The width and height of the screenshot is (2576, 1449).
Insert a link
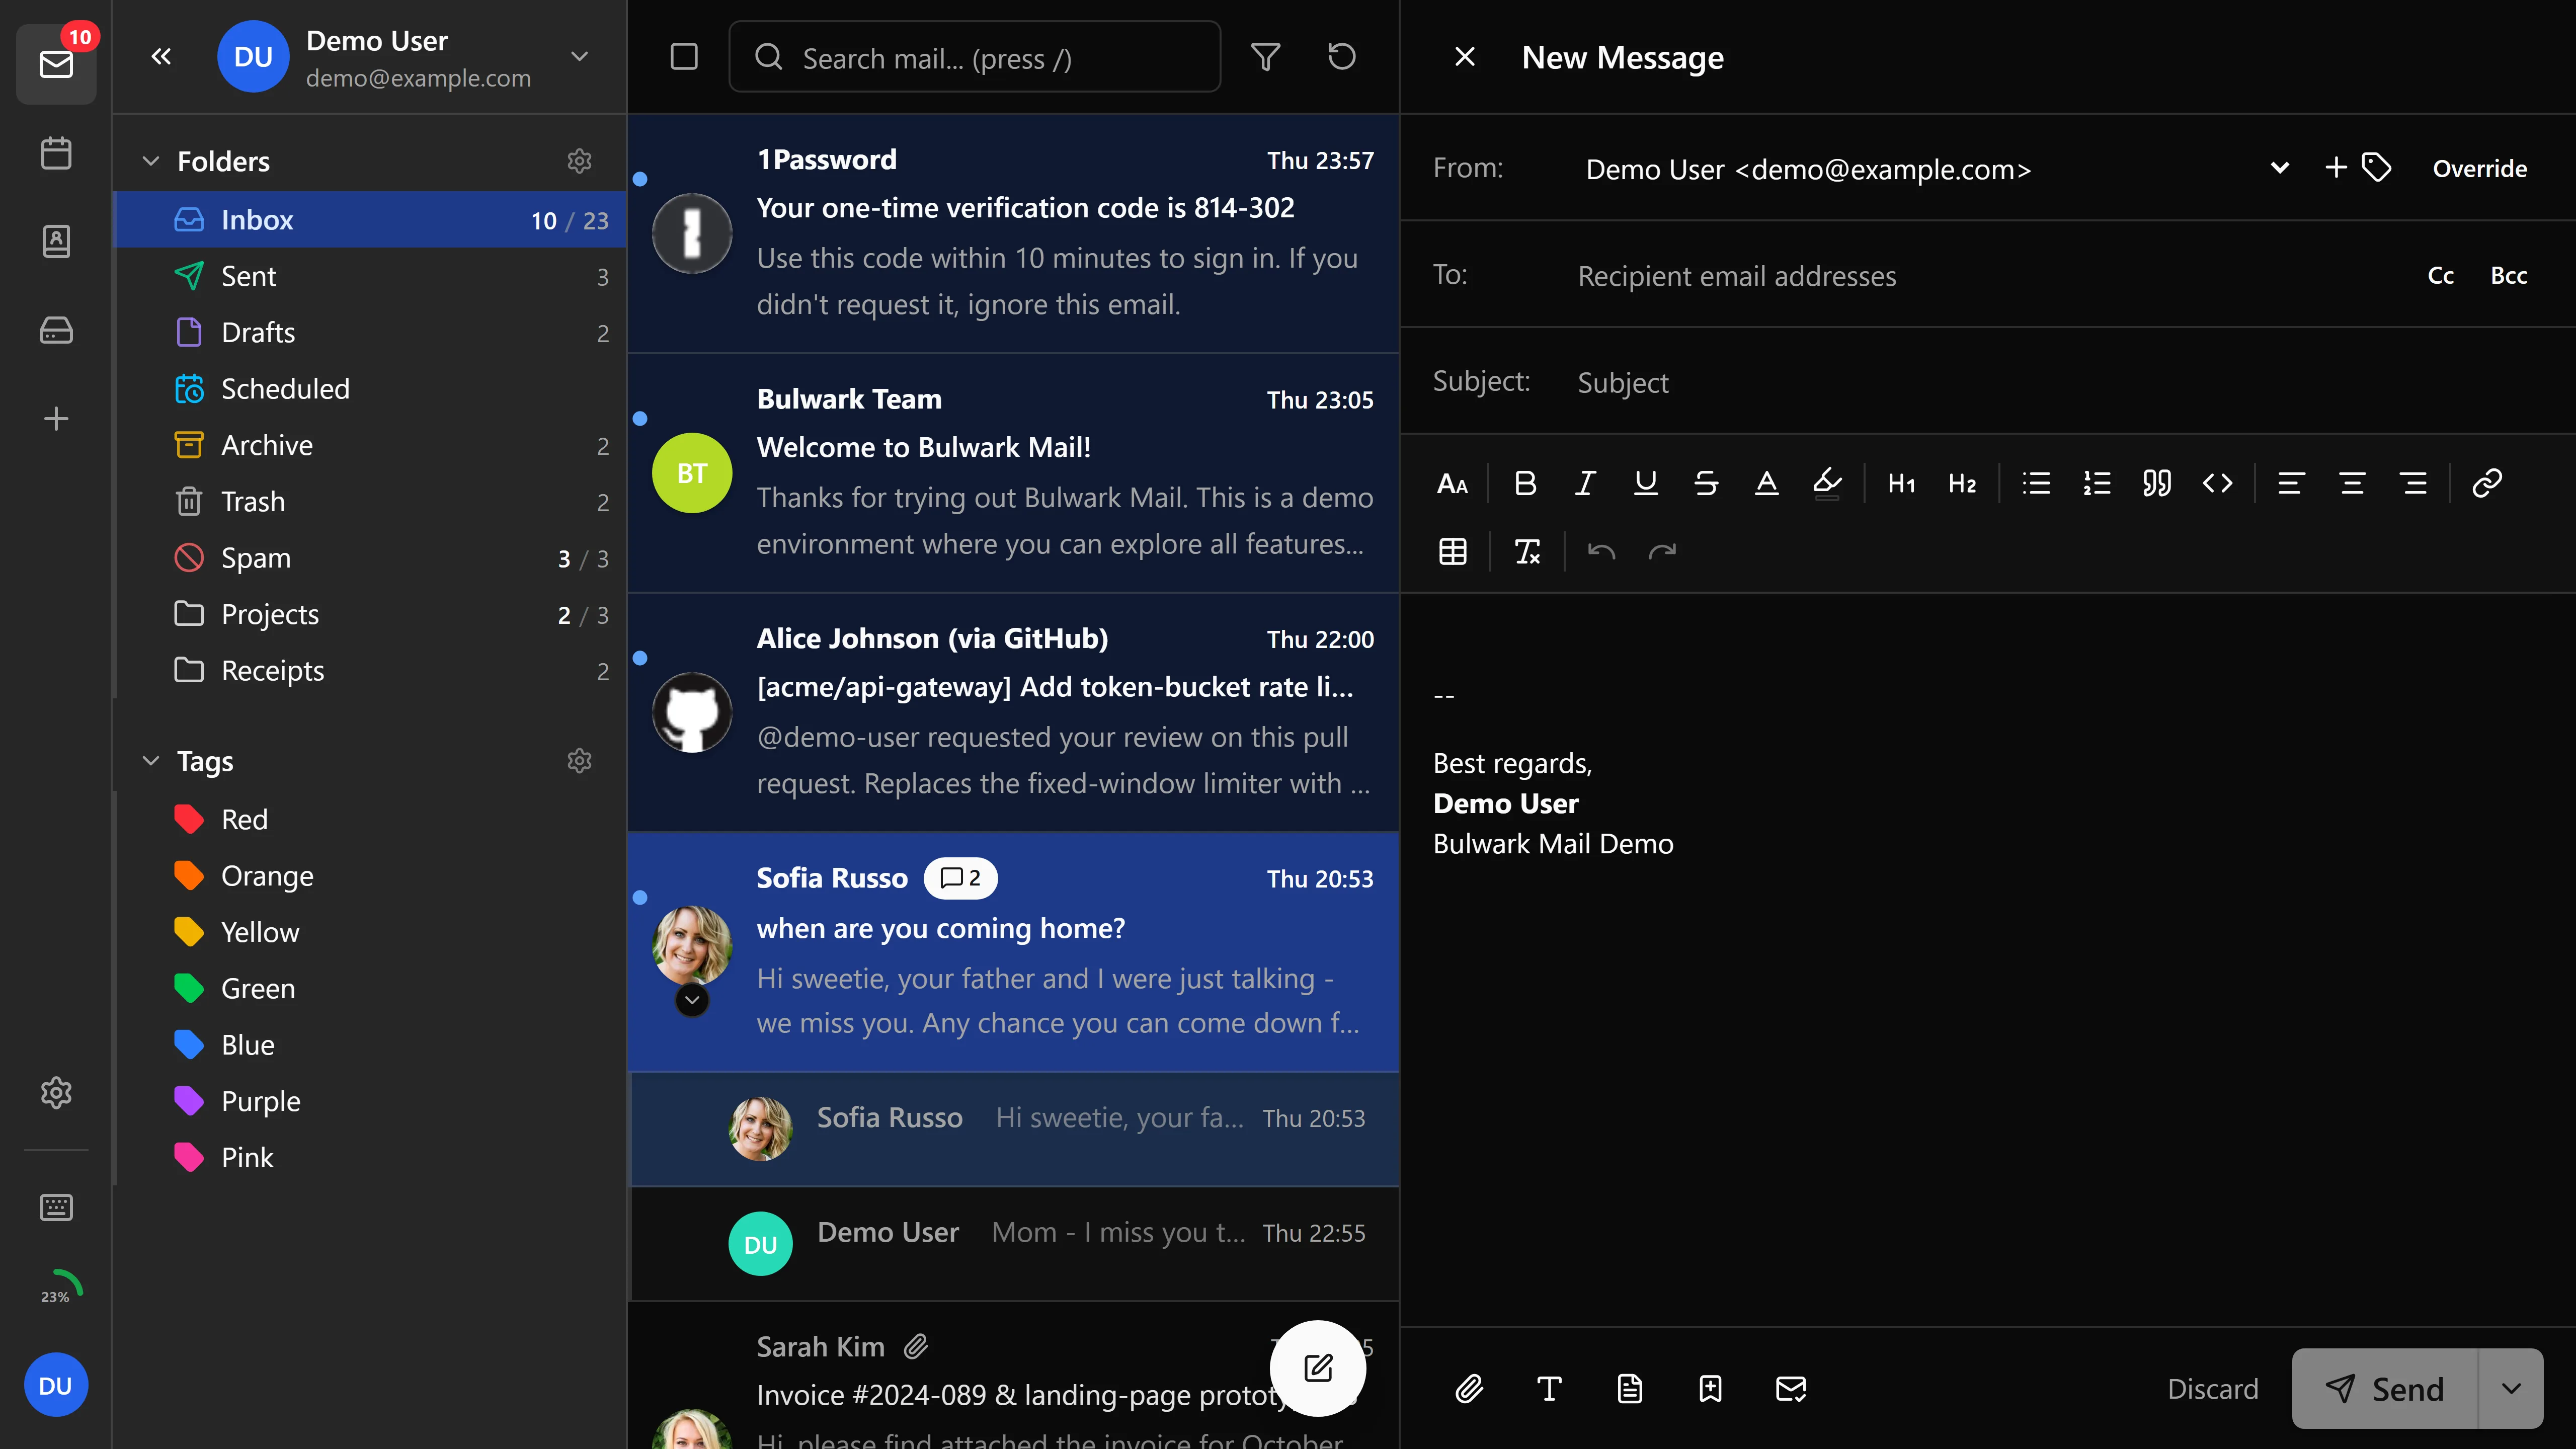(2487, 484)
